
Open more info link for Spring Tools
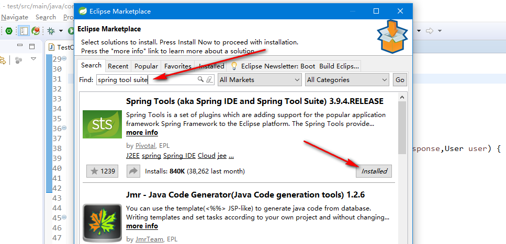[x=142, y=133]
